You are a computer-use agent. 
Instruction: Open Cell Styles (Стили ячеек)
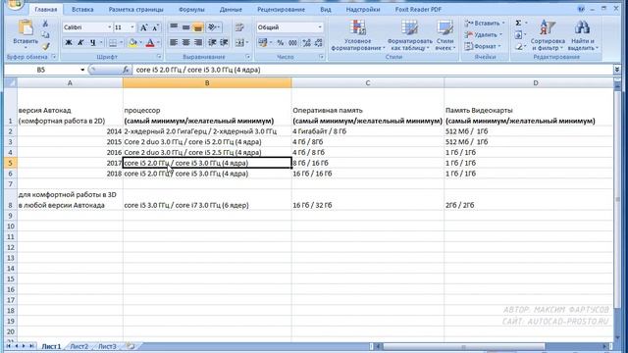[x=445, y=35]
